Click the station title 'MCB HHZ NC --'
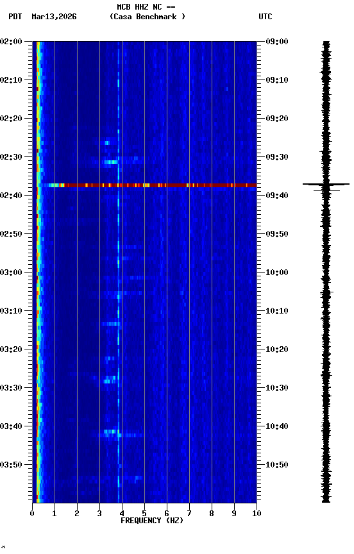The width and height of the screenshot is (354, 554). coord(146,7)
